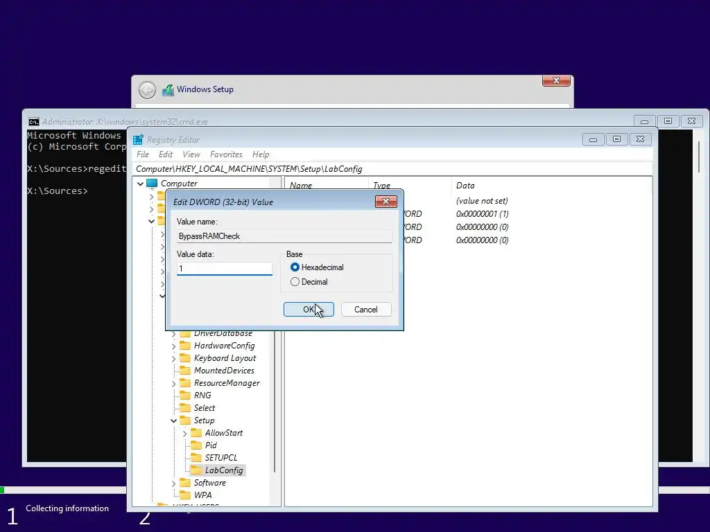
Task: Click the Keyboard Layout folder icon
Action: click(184, 358)
